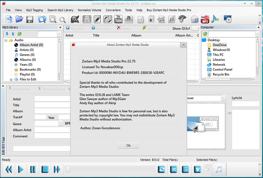Image resolution: width=263 pixels, height=178 pixels.
Task: Click the volume gauge toolbar icon
Action: pos(182,19)
